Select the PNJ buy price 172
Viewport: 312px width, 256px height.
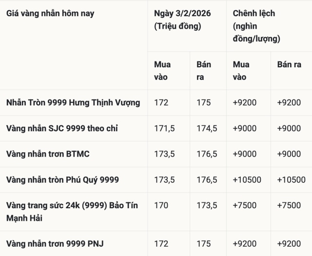tap(161, 243)
